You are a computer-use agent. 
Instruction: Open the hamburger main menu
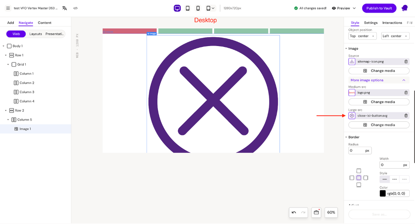click(x=8, y=8)
